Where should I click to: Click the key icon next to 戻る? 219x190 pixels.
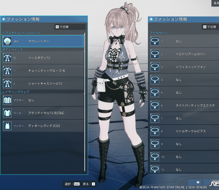pyautogui.click(x=93, y=184)
